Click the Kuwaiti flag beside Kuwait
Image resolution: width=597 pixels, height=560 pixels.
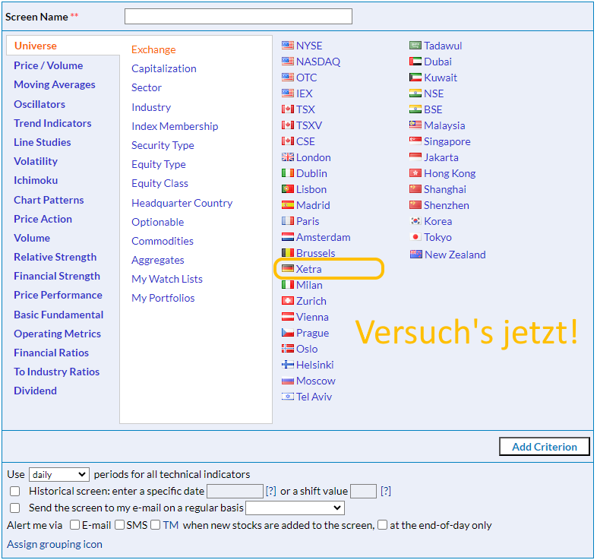coord(415,78)
